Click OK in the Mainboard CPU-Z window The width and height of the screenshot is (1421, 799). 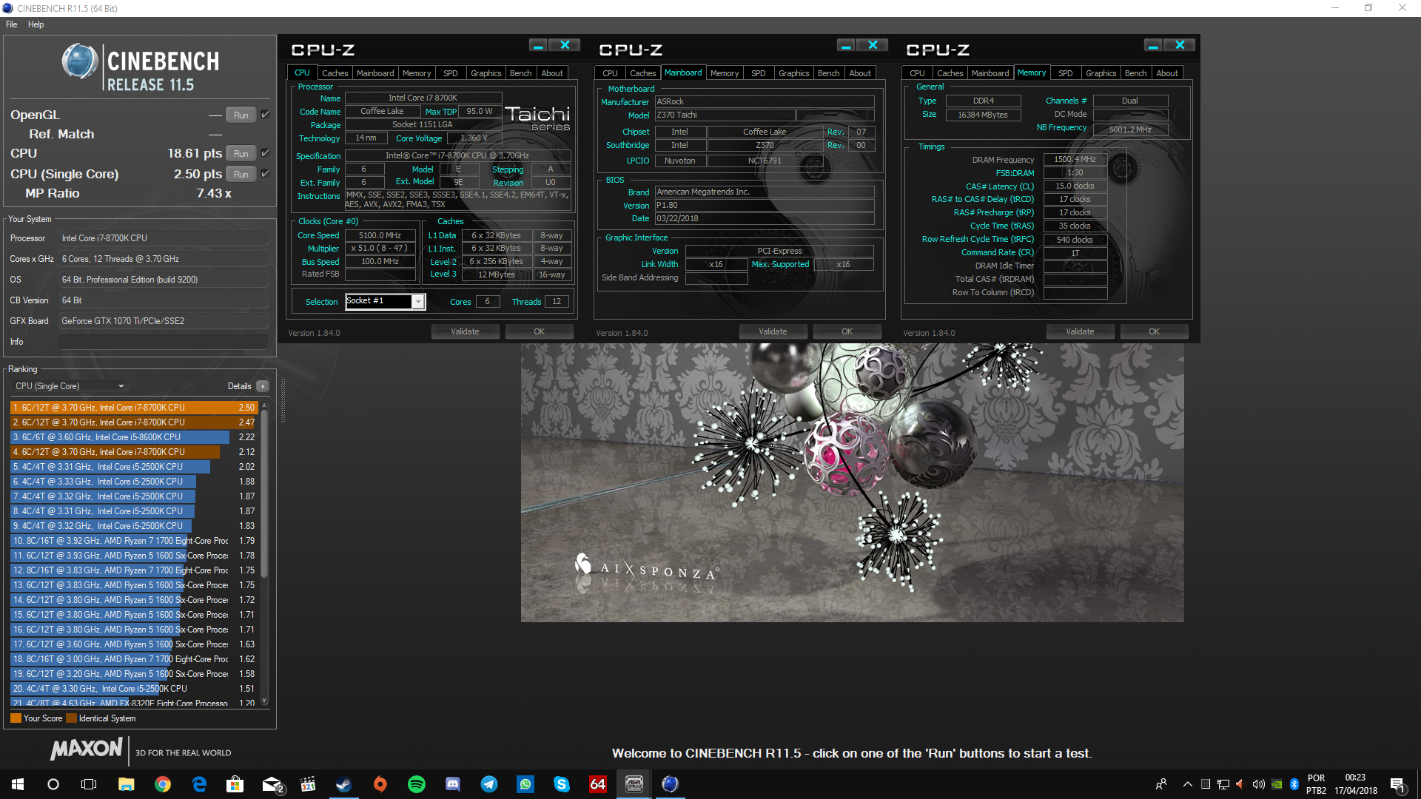[847, 331]
